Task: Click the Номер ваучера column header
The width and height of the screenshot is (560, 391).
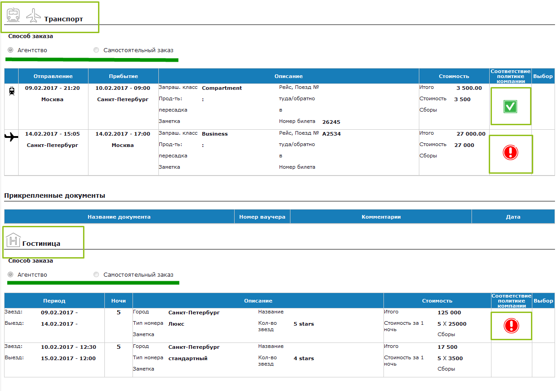Action: tap(262, 217)
